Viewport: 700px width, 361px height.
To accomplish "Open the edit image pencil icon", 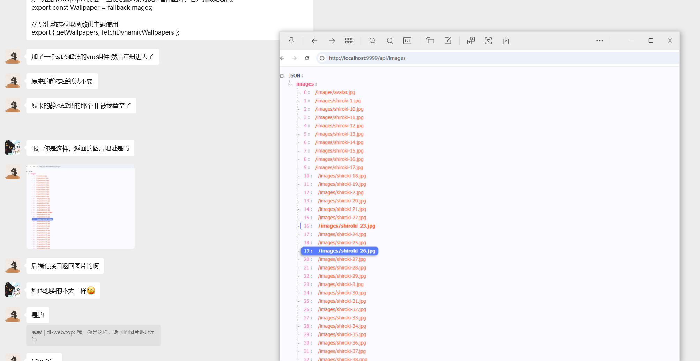I will point(448,41).
